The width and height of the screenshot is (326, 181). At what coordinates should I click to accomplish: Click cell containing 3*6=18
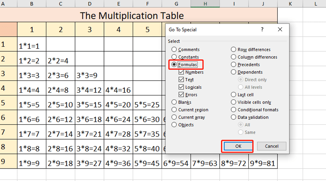pyautogui.click(x=89, y=117)
